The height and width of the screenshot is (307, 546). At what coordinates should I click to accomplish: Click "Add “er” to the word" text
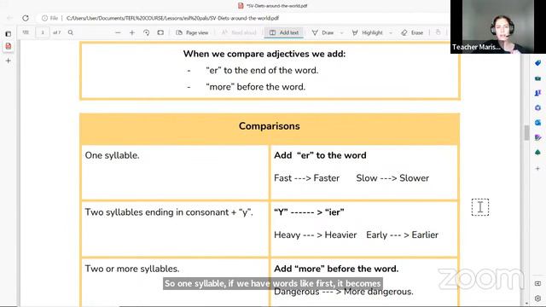click(x=320, y=155)
